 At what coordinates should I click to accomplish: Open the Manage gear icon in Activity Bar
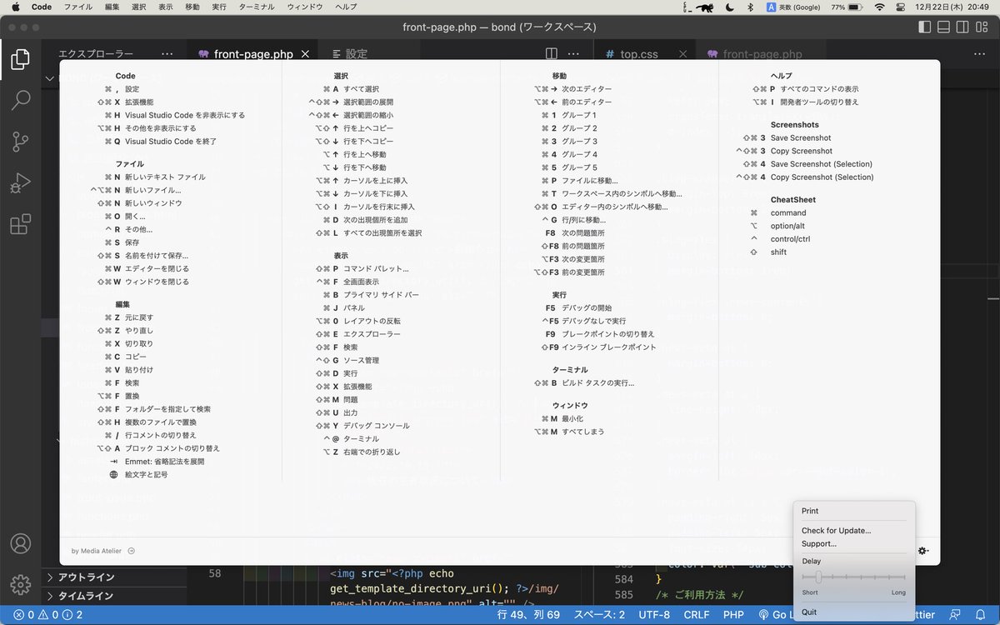click(x=21, y=583)
